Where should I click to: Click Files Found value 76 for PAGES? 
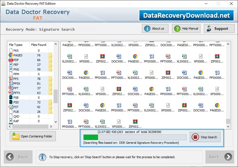(39, 55)
